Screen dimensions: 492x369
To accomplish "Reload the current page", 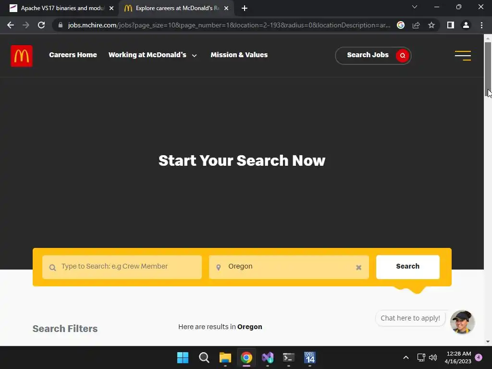I will 41,25.
